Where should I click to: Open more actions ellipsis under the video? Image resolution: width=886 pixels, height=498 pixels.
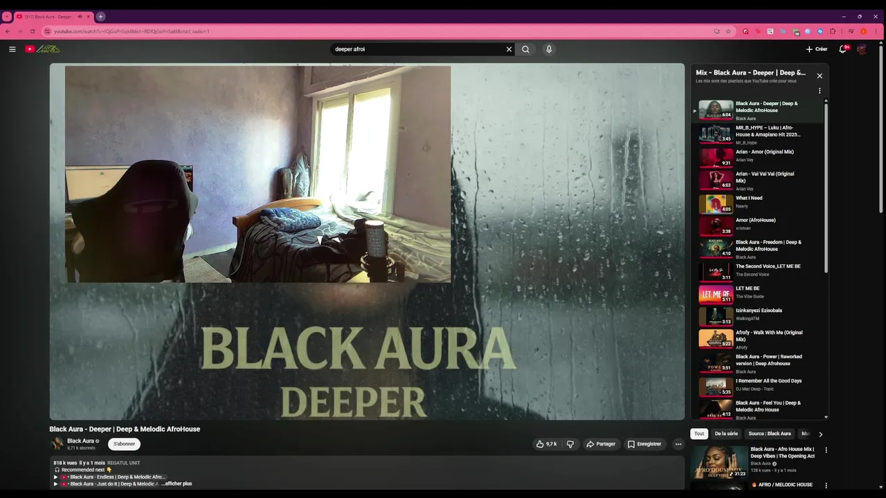(678, 444)
